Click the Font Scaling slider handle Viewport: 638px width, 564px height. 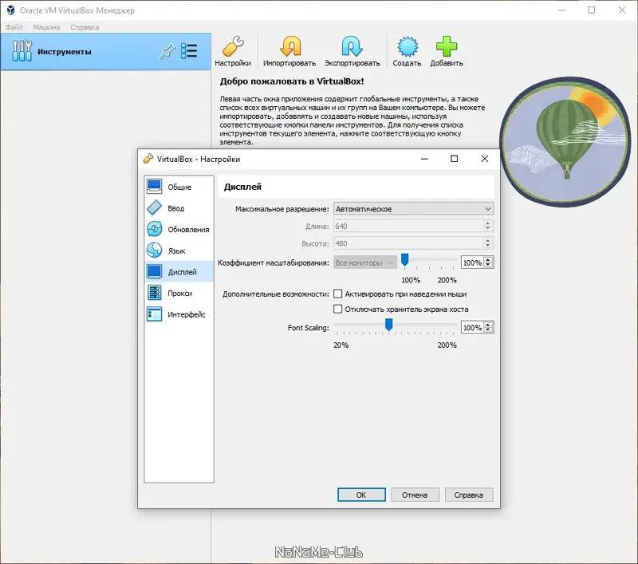tap(388, 325)
